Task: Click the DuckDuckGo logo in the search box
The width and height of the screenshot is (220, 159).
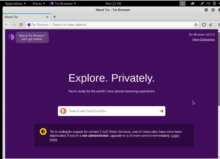Action: point(63,111)
